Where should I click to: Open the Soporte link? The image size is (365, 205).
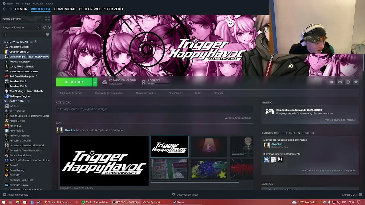pos(219,93)
